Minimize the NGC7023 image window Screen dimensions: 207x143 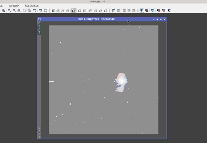tap(153, 19)
